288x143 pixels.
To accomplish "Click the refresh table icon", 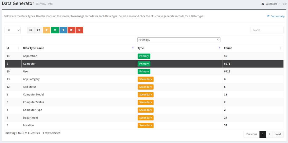I will pyautogui.click(x=39, y=30).
